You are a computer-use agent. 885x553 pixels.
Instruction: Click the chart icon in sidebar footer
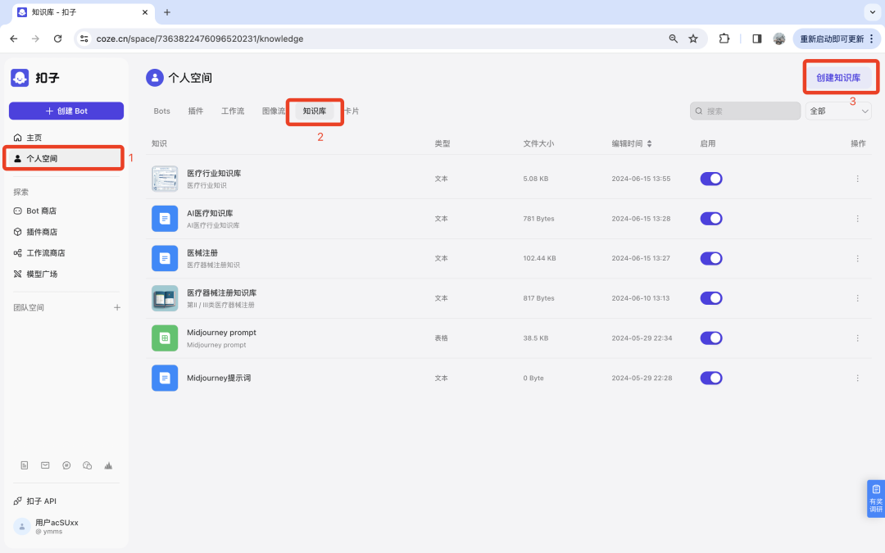108,465
